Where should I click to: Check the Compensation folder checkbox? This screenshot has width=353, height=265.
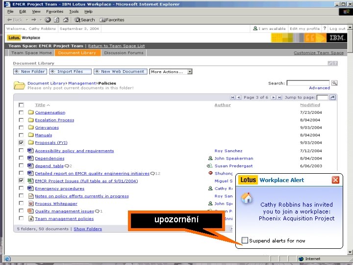coord(21,112)
